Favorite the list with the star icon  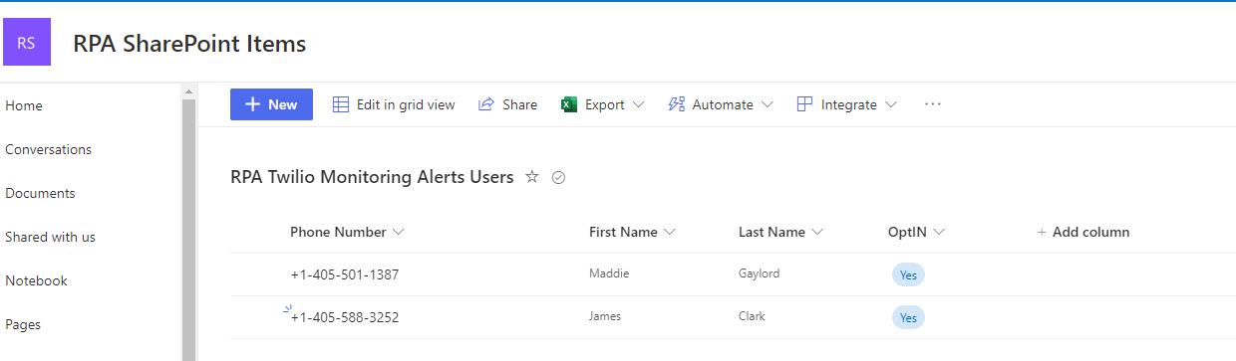click(x=532, y=177)
